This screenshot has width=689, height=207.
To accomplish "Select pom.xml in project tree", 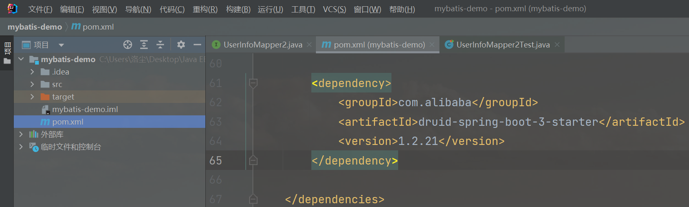I will 109,122.
